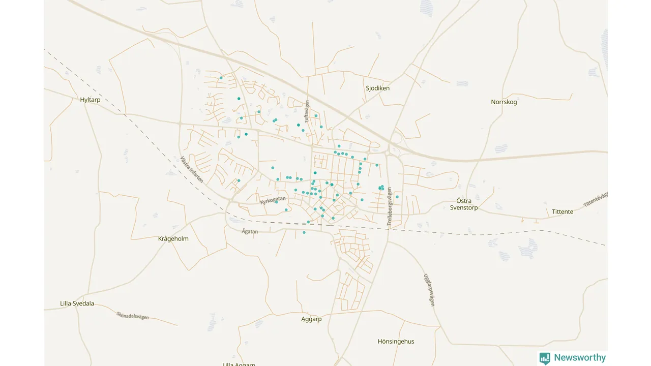Click the Ågatan street label
The image size is (651, 366).
[250, 231]
